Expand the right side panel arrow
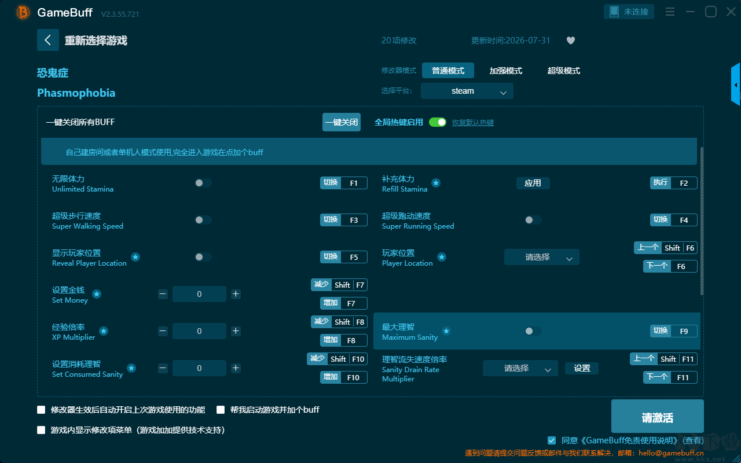The image size is (741, 463). tap(736, 84)
